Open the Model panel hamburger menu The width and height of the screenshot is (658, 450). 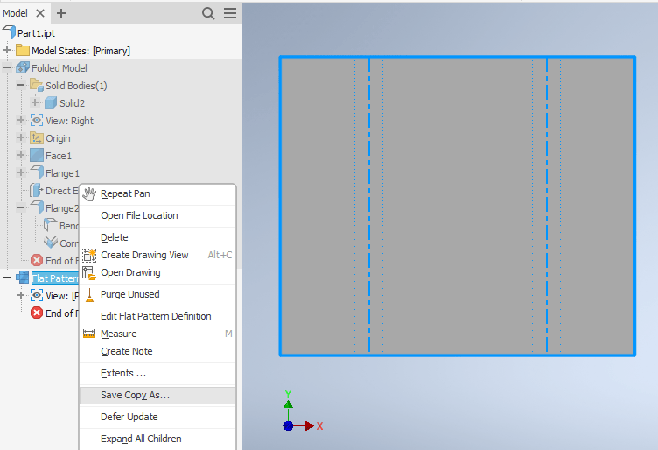click(229, 13)
